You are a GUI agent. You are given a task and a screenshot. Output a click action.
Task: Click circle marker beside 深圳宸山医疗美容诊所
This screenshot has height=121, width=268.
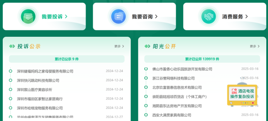tap(11, 90)
